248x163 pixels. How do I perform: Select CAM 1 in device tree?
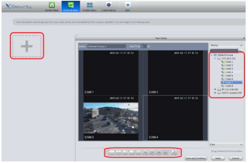pyautogui.click(x=229, y=62)
